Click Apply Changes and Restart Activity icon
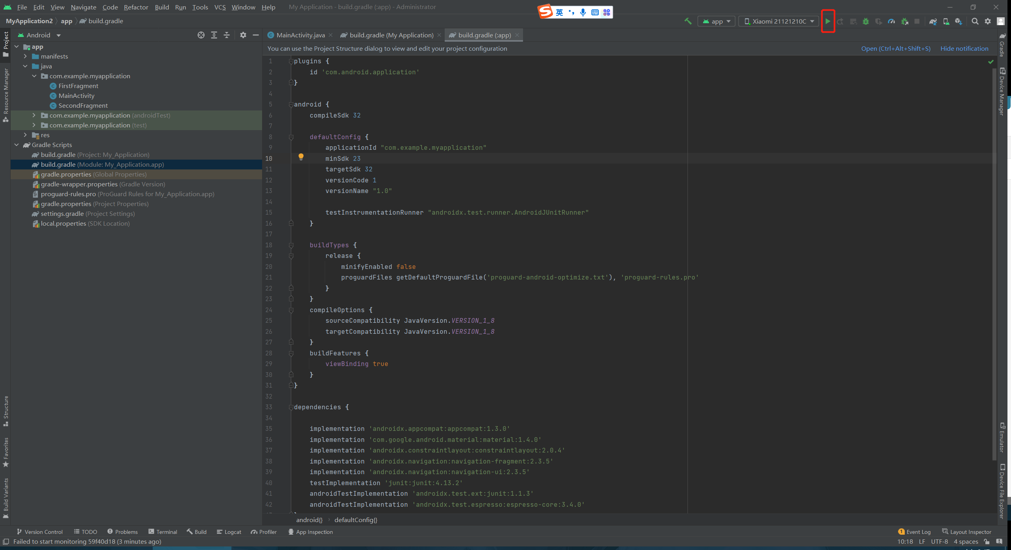Viewport: 1011px width, 550px height. [x=840, y=21]
